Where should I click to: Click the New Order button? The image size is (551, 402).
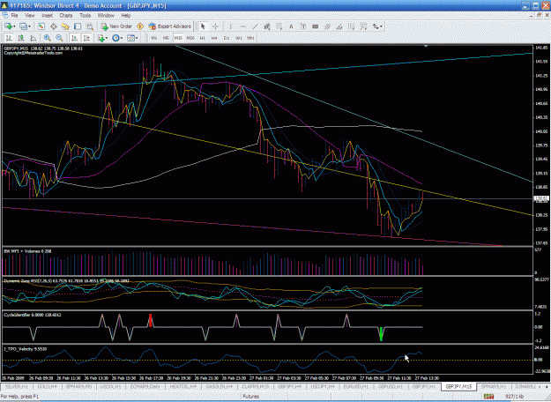[x=116, y=26]
